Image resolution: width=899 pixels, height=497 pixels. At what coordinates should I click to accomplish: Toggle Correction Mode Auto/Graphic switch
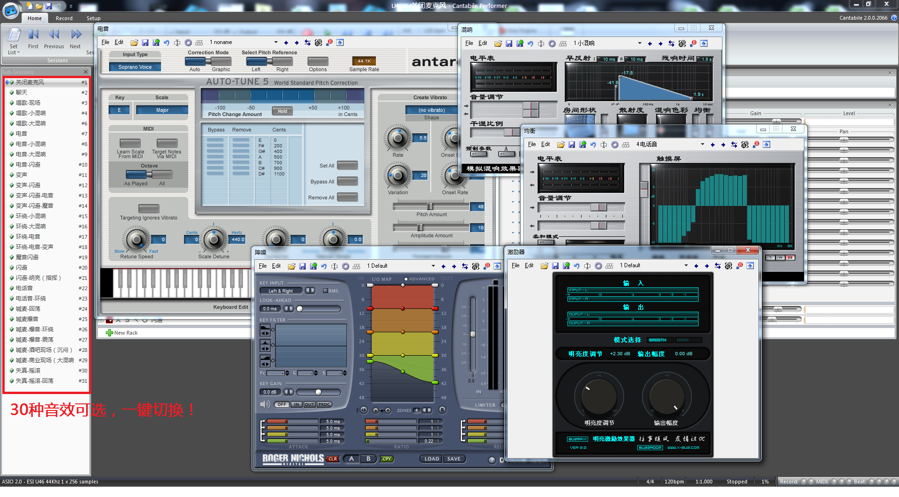point(208,61)
